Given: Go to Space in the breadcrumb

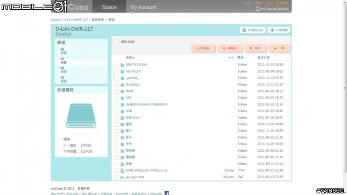Looking at the screenshot, I should click(55, 19).
